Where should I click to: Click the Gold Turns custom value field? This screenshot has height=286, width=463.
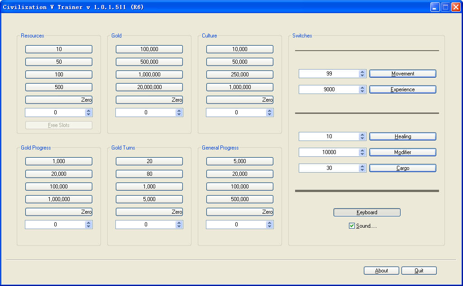point(146,225)
